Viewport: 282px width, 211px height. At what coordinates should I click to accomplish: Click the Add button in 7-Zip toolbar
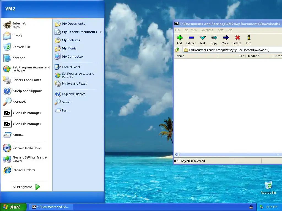[x=179, y=40]
